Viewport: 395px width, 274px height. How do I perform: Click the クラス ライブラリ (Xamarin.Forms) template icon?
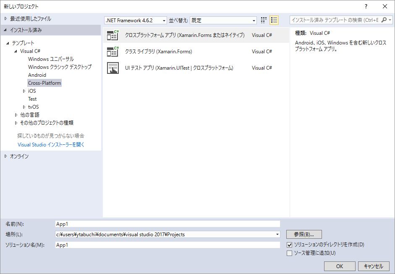click(x=112, y=52)
